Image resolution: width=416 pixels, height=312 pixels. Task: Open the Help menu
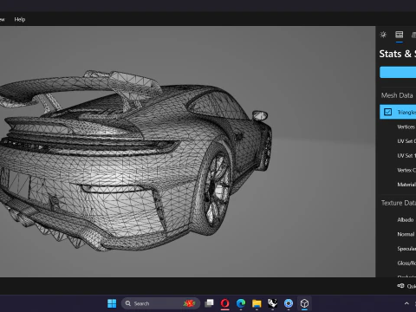pos(20,19)
